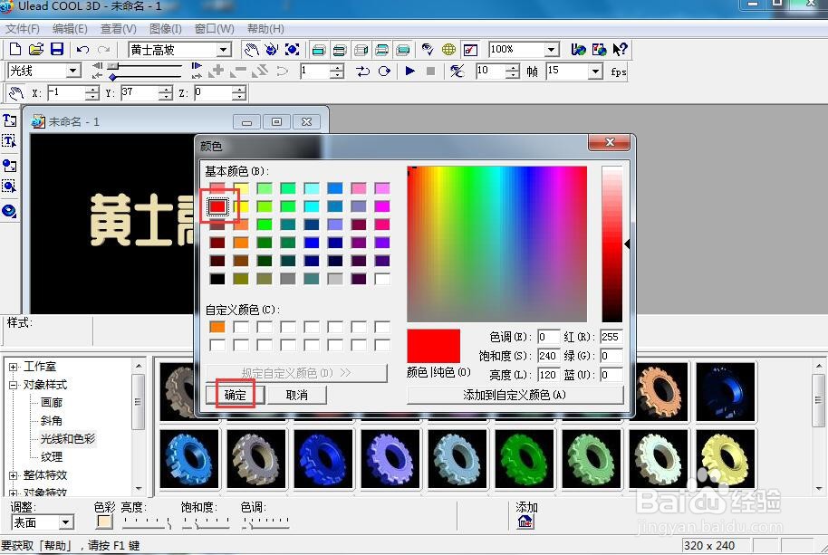
Task: Play the animation
Action: (x=409, y=71)
